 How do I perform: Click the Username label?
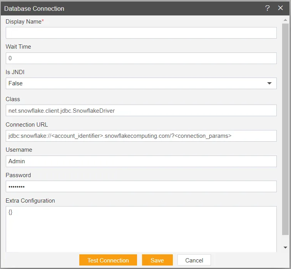pos(19,150)
